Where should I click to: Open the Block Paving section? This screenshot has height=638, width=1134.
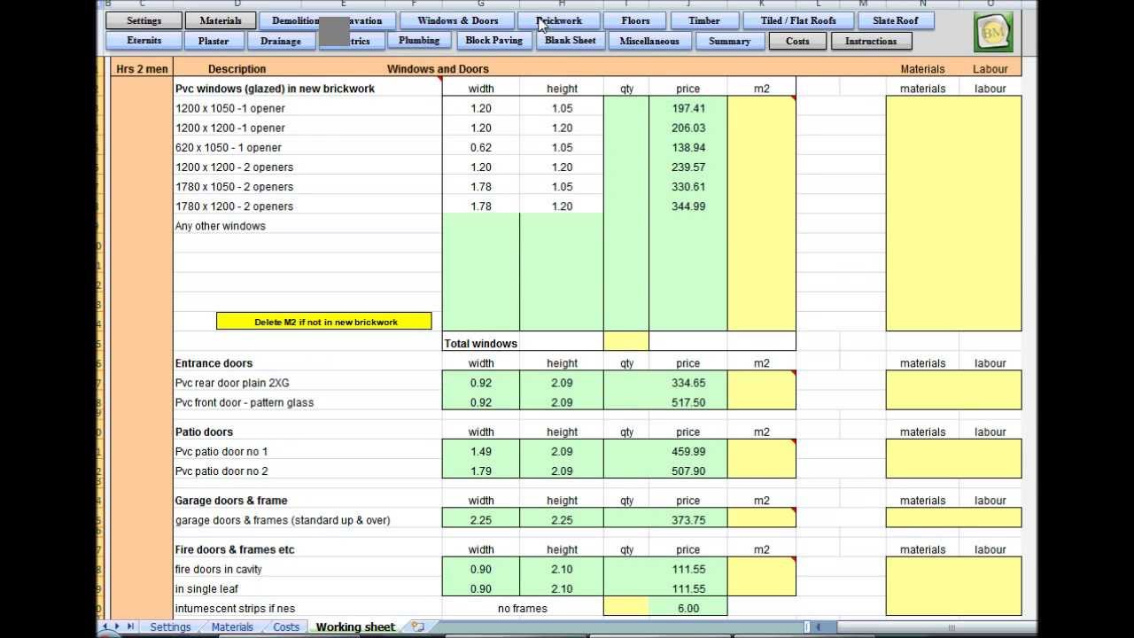click(494, 41)
